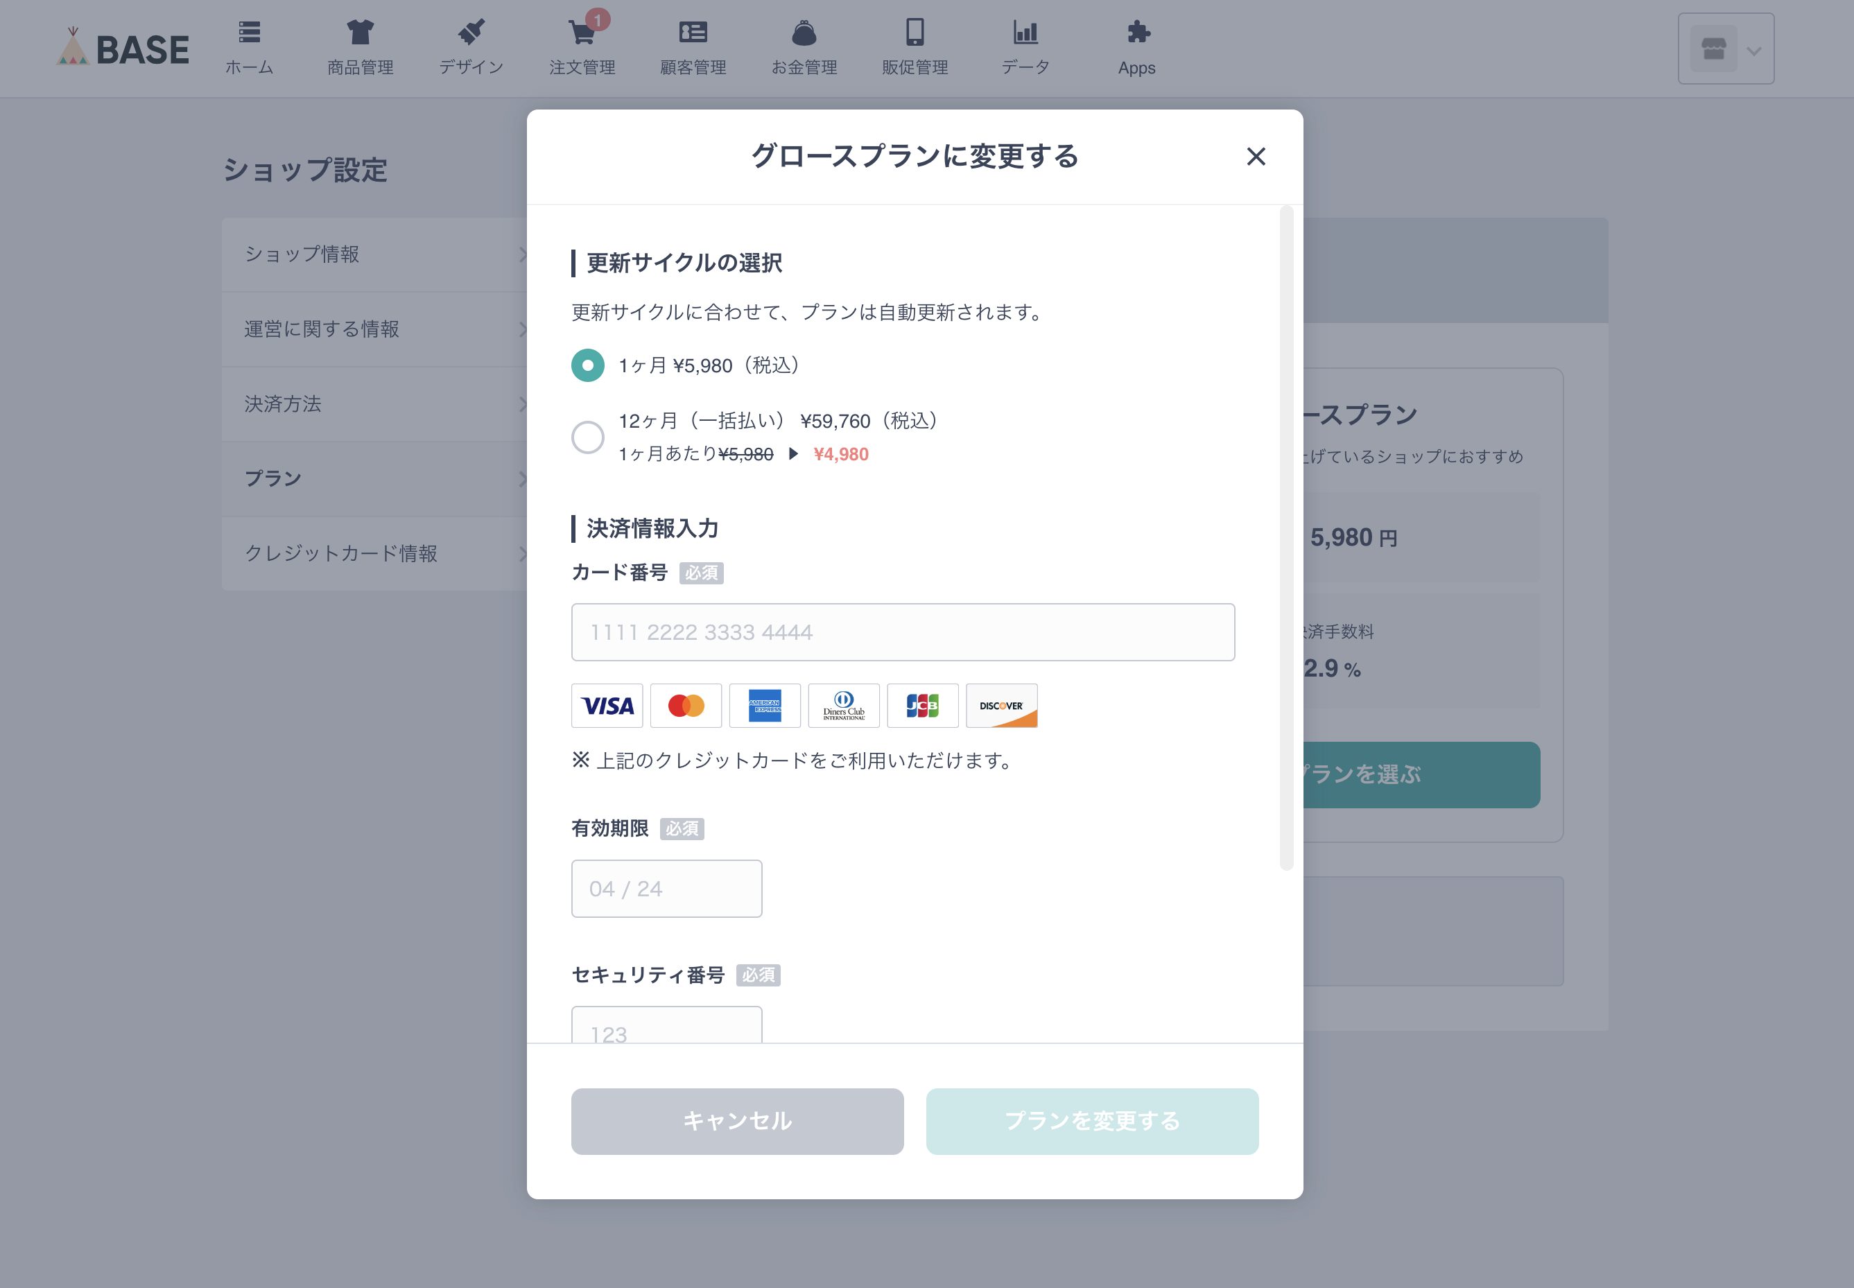
Task: Click the BASE tent logo
Action: [x=123, y=48]
